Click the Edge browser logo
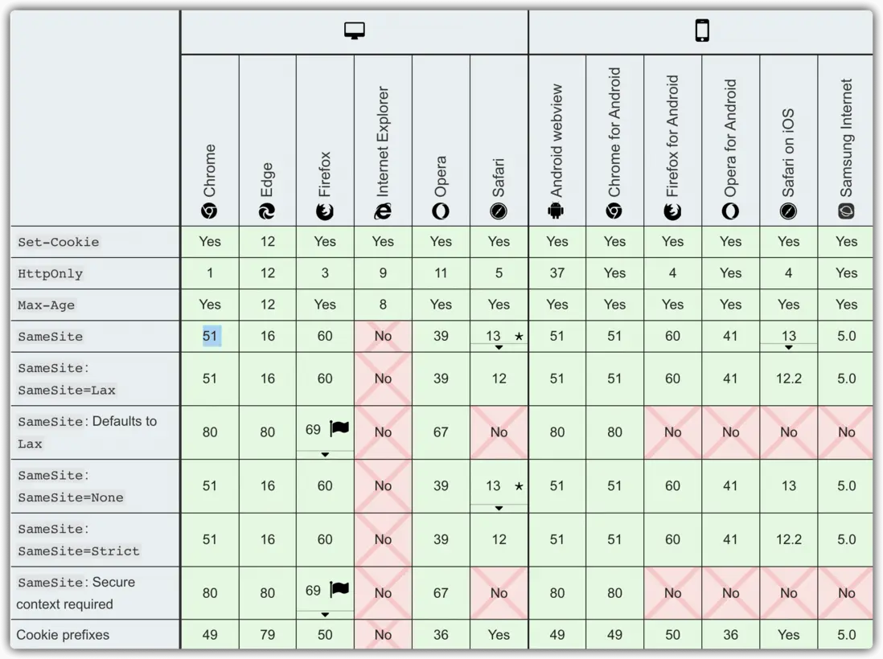The image size is (883, 659). point(267,211)
